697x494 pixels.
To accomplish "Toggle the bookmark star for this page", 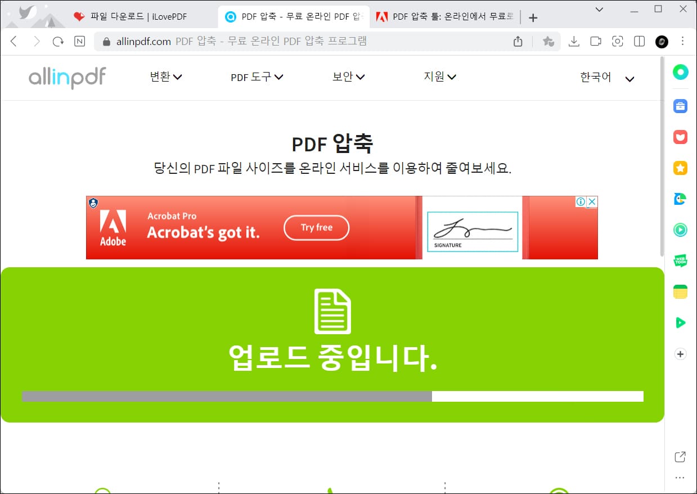I will point(548,41).
